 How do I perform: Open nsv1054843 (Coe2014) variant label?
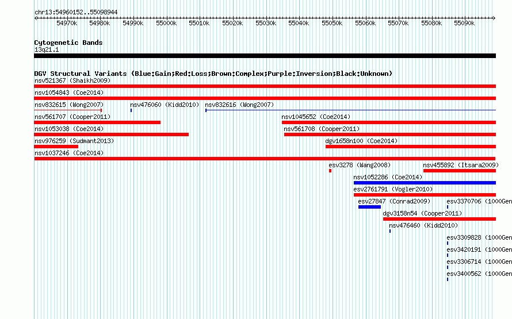coord(69,93)
